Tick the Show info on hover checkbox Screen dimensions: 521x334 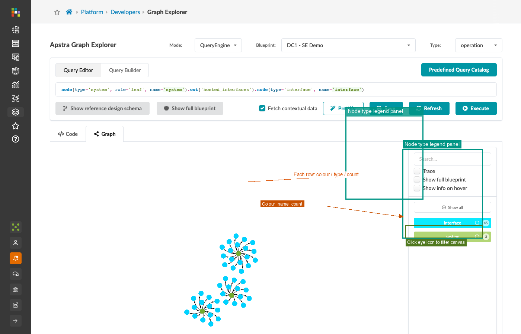pyautogui.click(x=417, y=188)
